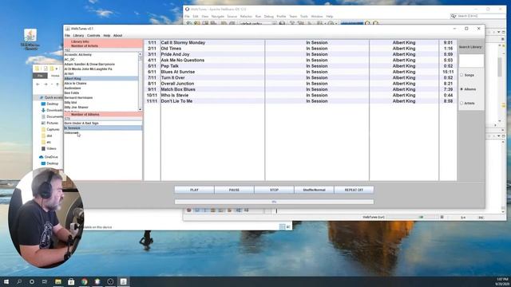Open the Run menu in NetBeans IDE
This screenshot has height=287, width=511.
click(258, 16)
